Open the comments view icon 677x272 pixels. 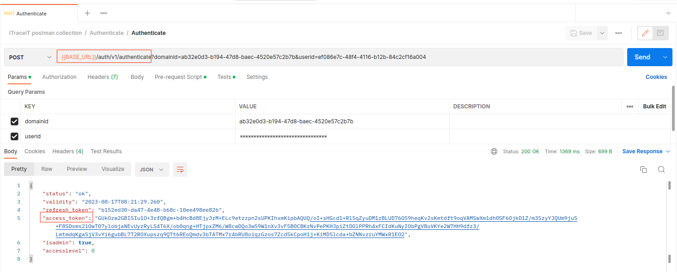[660, 33]
